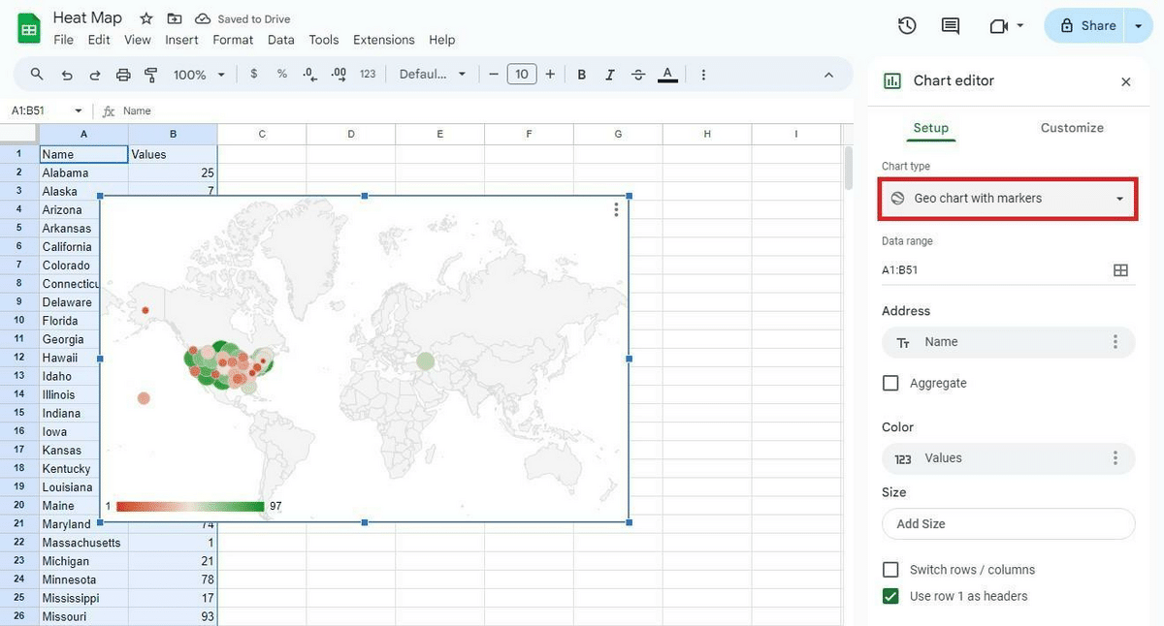
Task: Open Name address field options
Action: 1115,342
